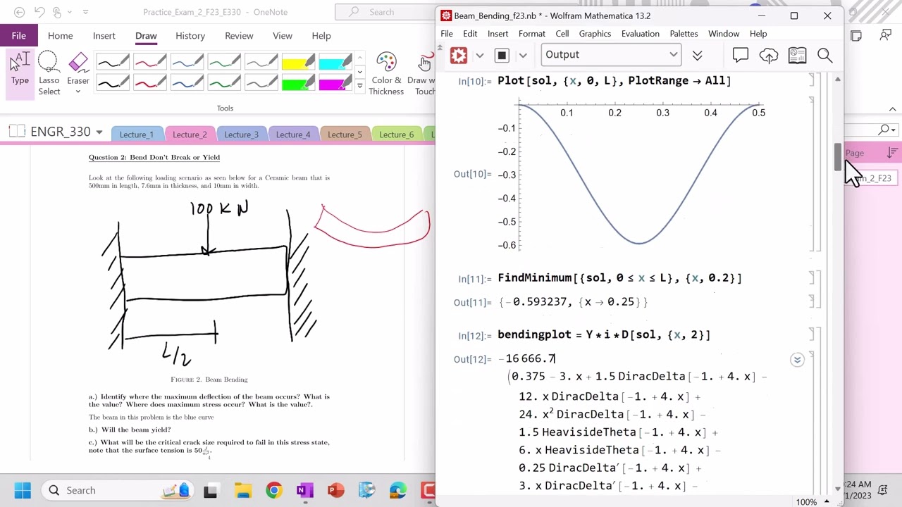Image resolution: width=902 pixels, height=507 pixels.
Task: Open the documentation center book icon
Action: [x=797, y=55]
